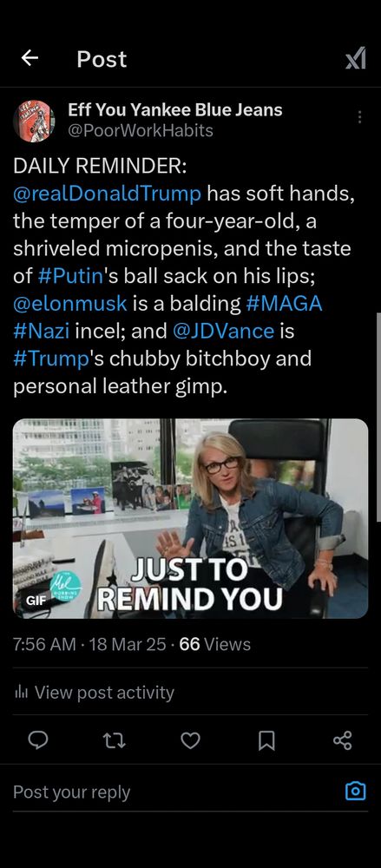Bookmark this post
The image size is (381, 868).
tap(266, 740)
